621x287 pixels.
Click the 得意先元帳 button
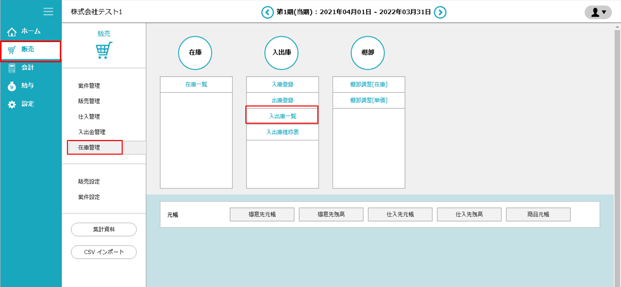pos(262,214)
